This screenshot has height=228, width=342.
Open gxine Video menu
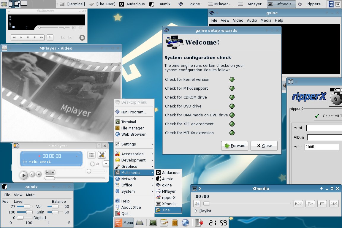(238, 20)
